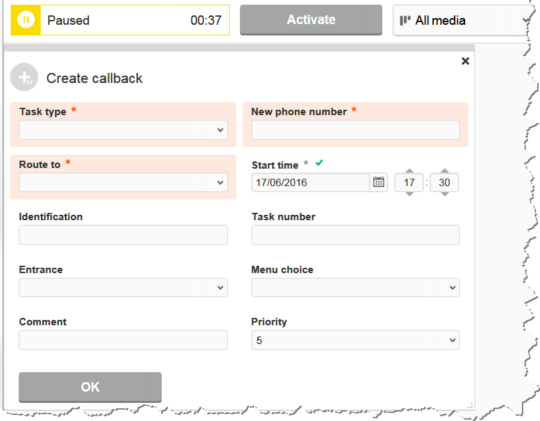Change the Priority dropdown value

(355, 340)
